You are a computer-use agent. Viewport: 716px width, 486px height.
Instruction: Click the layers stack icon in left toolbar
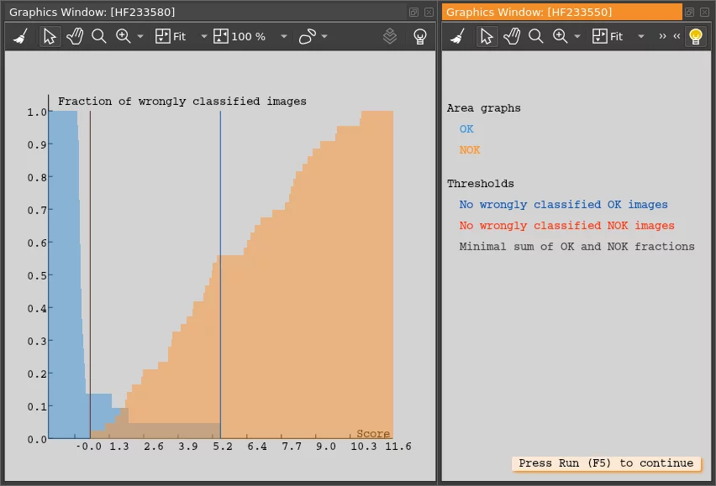(390, 37)
